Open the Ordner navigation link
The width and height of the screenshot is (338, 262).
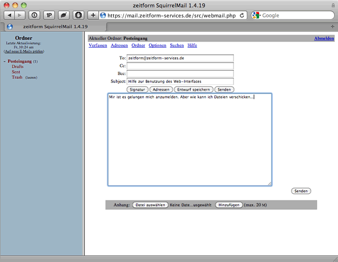pos(138,45)
